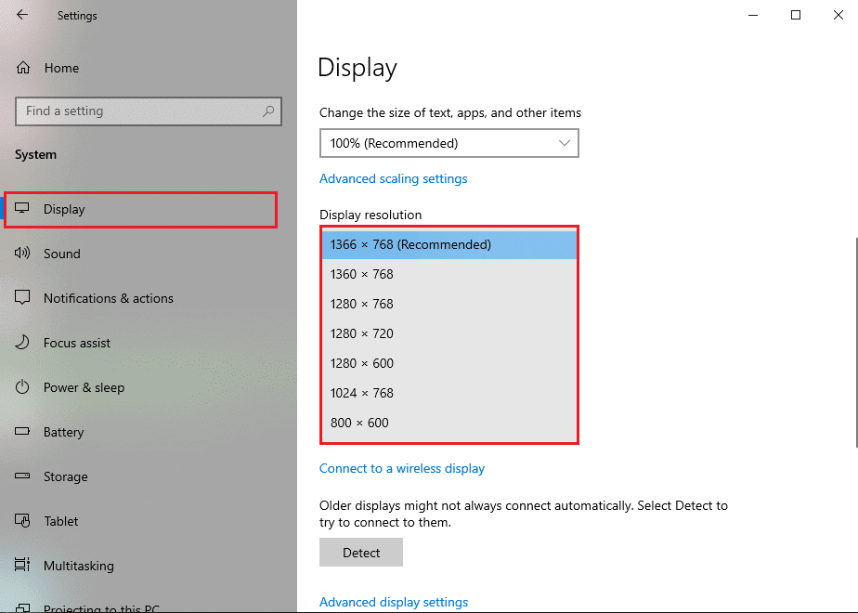Click Connect to a wireless display
Image resolution: width=858 pixels, height=613 pixels.
click(x=402, y=468)
